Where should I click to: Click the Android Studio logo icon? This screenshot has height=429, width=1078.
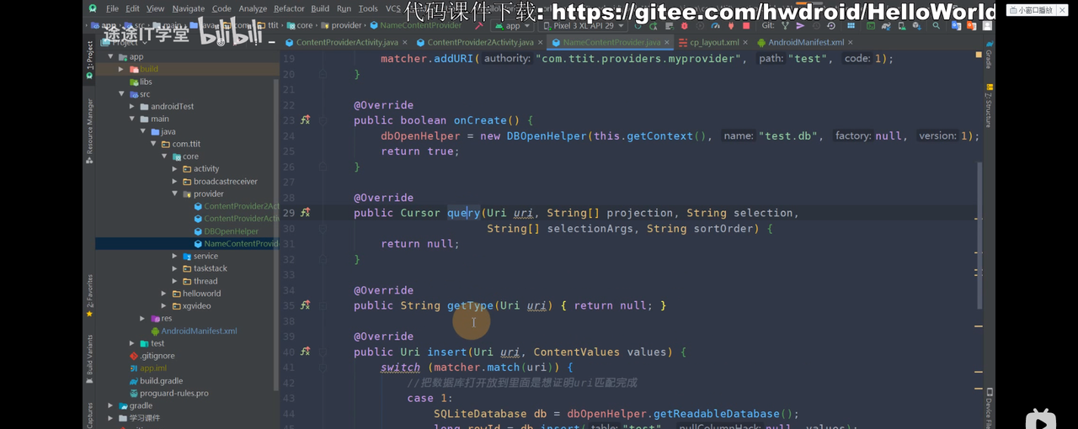click(93, 8)
